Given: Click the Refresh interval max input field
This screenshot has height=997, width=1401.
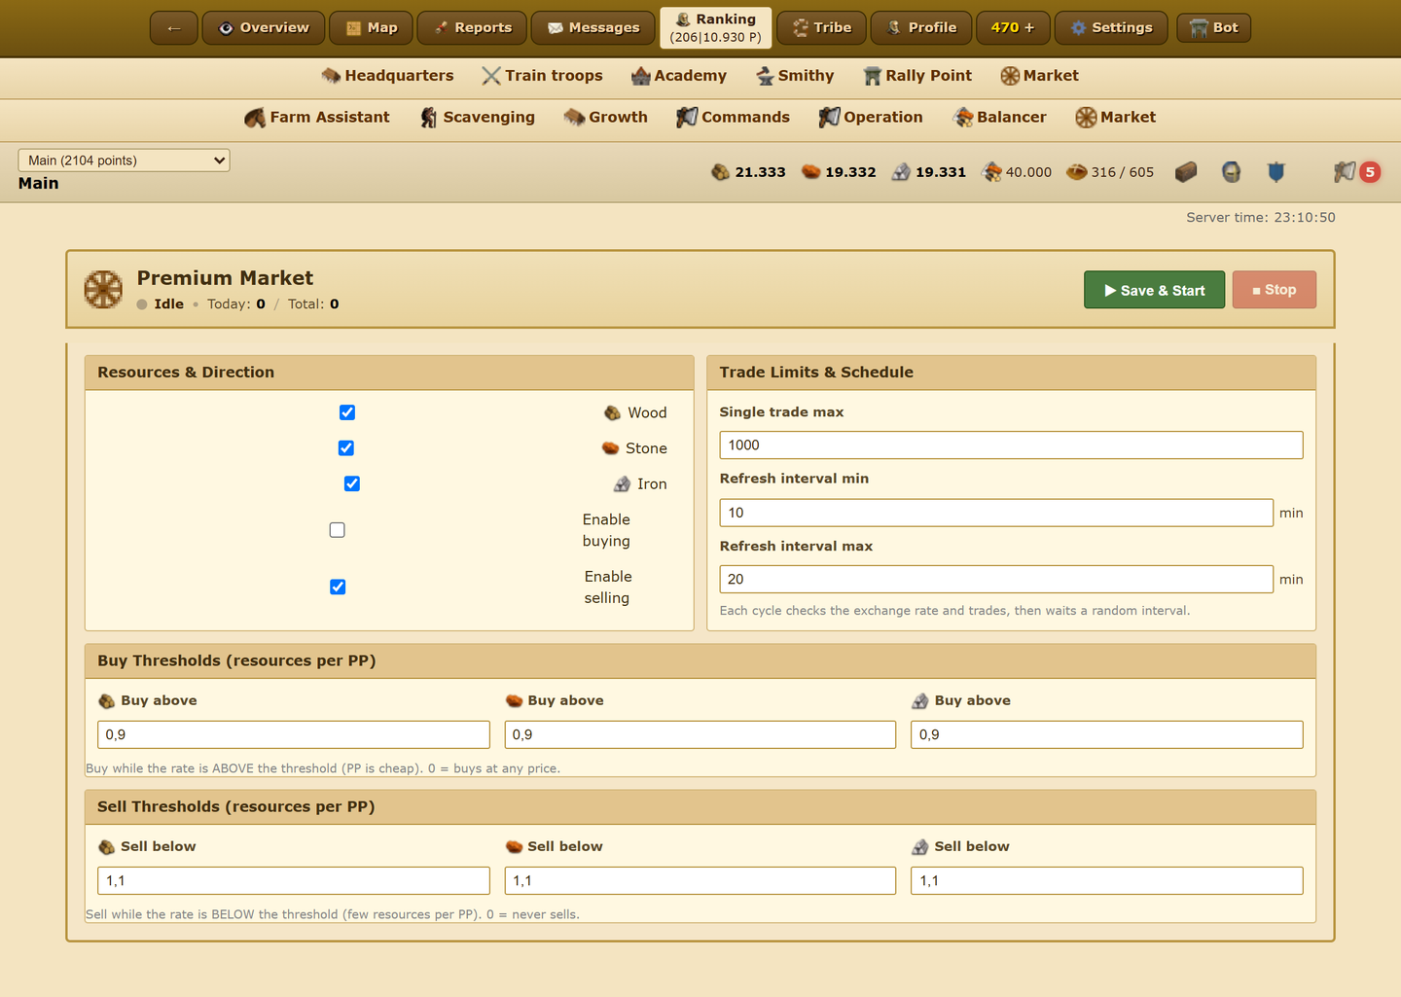Looking at the screenshot, I should pyautogui.click(x=996, y=580).
